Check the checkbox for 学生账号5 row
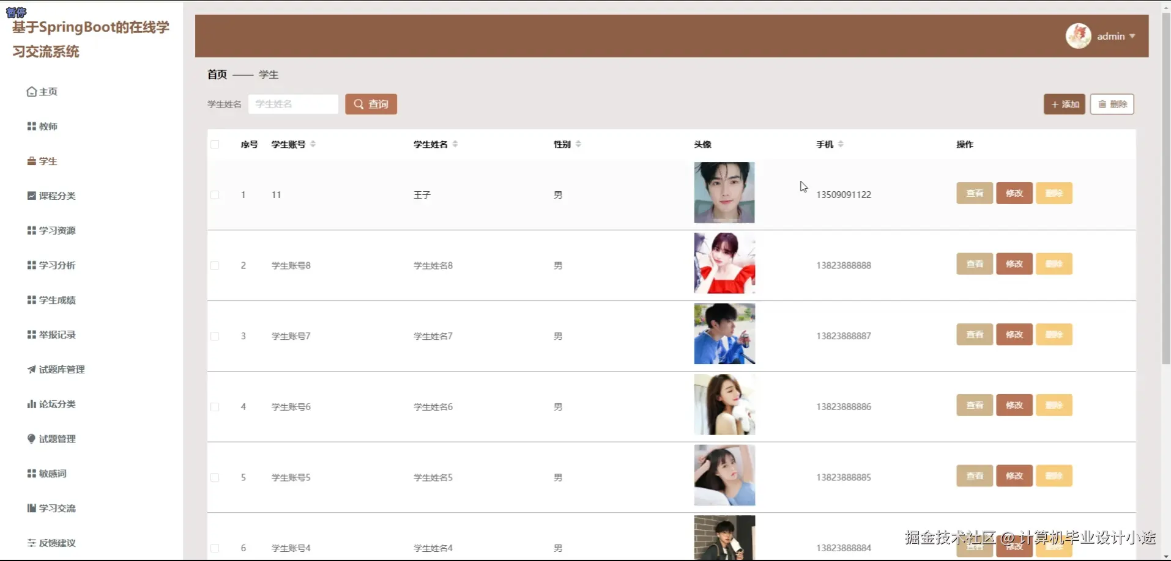 pyautogui.click(x=215, y=478)
